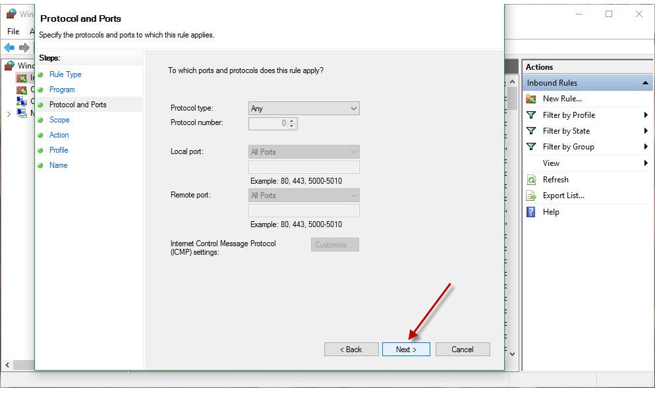Expand the View submenu arrow

[646, 163]
